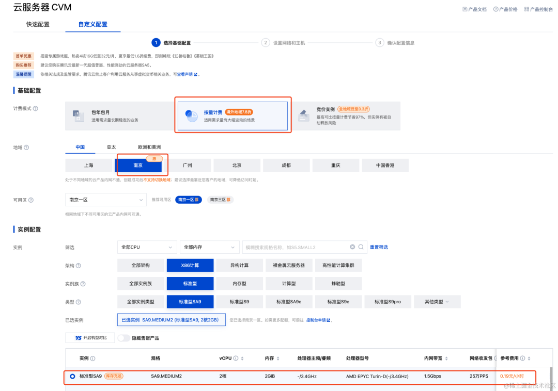Select the 标准型SA9e type button
This screenshot has height=391, width=558.
tap(289, 302)
